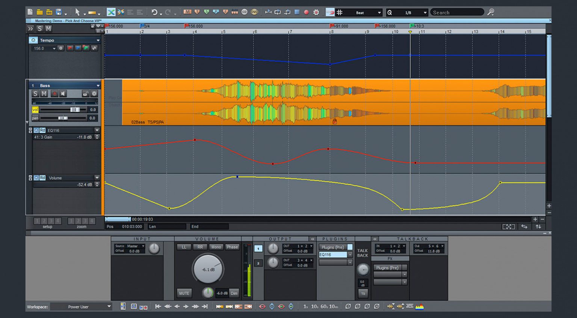Select output 2 button
Image resolution: width=577 pixels, height=318 pixels.
tap(258, 263)
